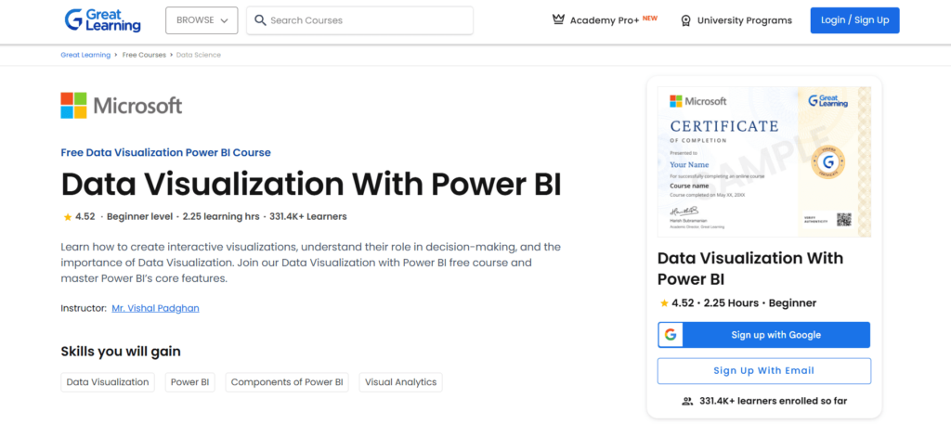Open the Academy Pro+ menu item
The width and height of the screenshot is (951, 424).
(605, 20)
